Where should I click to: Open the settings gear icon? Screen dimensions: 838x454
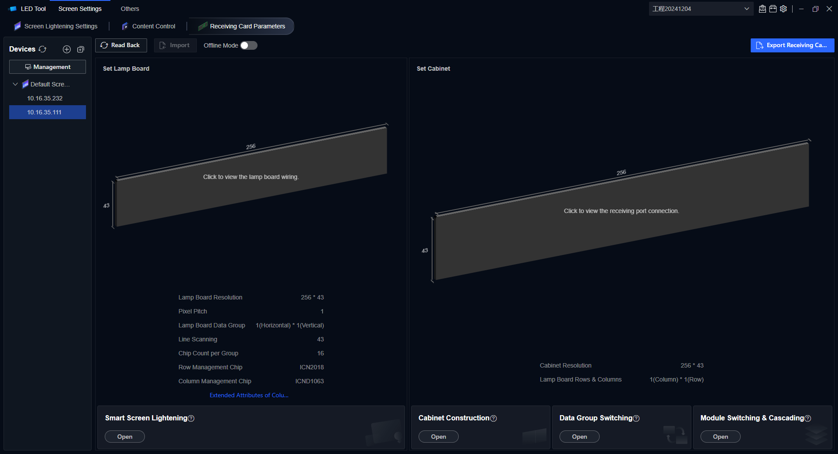[x=783, y=9]
